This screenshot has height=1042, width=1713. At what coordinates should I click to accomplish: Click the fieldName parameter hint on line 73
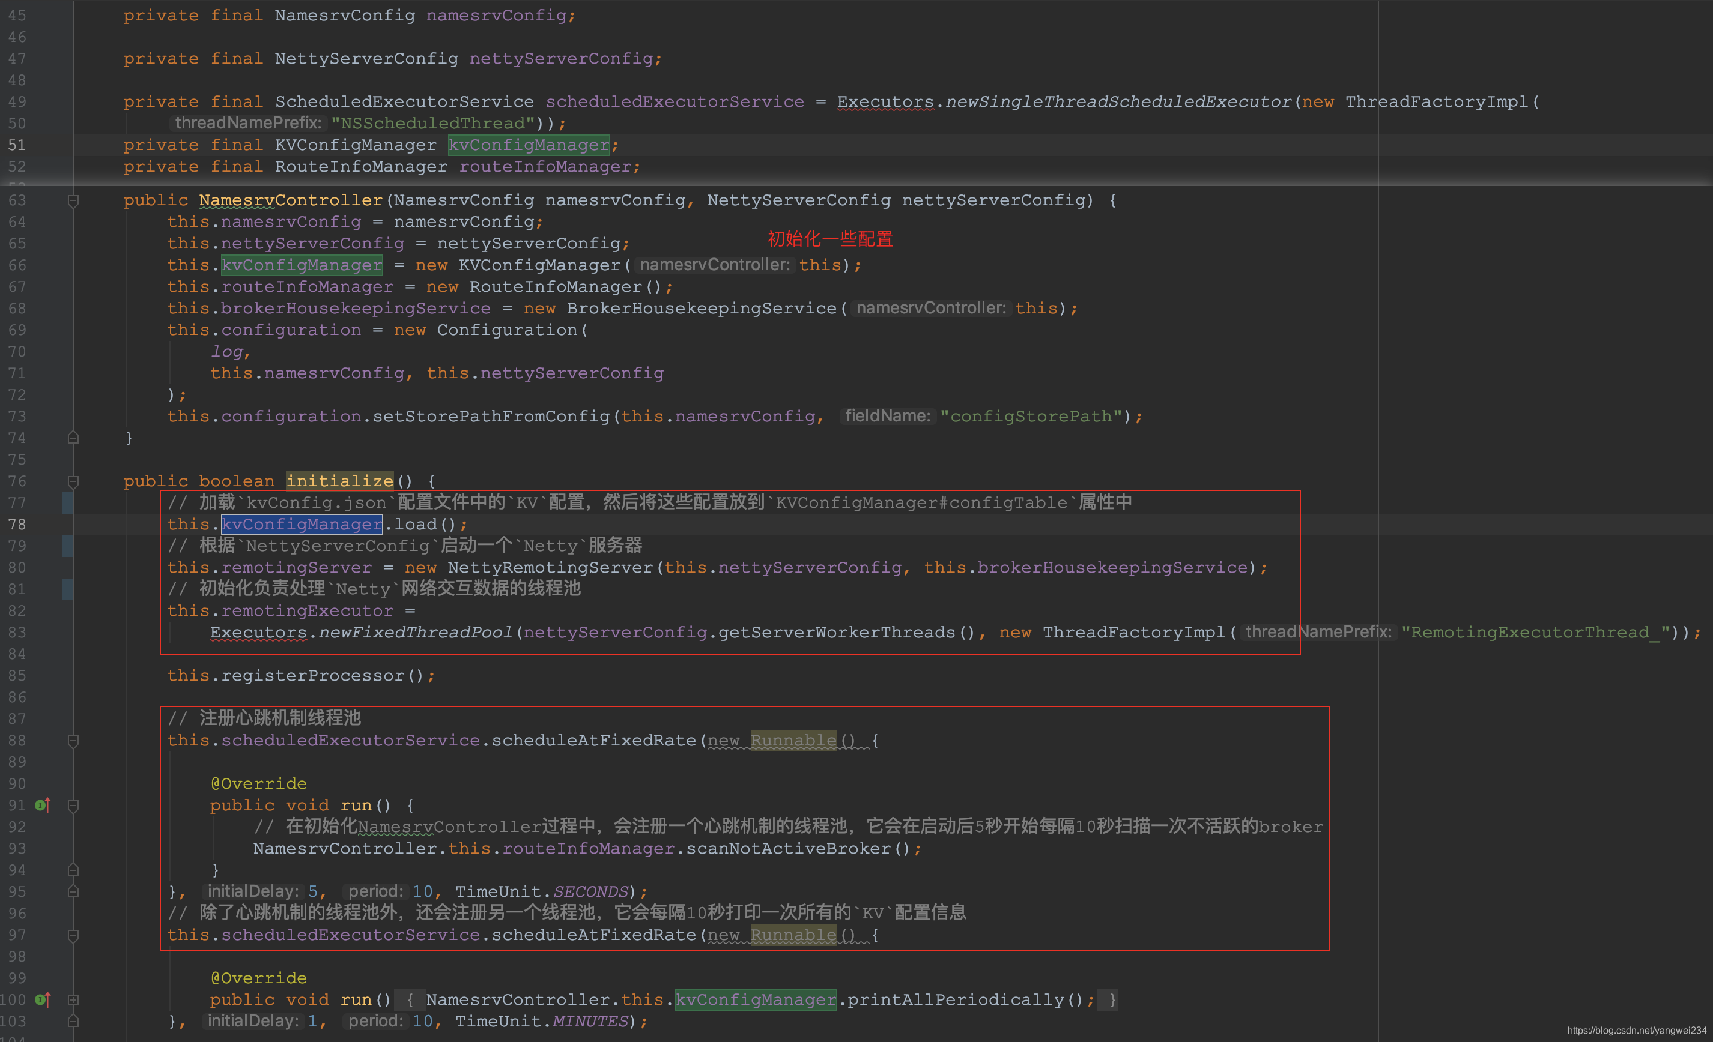pyautogui.click(x=887, y=416)
